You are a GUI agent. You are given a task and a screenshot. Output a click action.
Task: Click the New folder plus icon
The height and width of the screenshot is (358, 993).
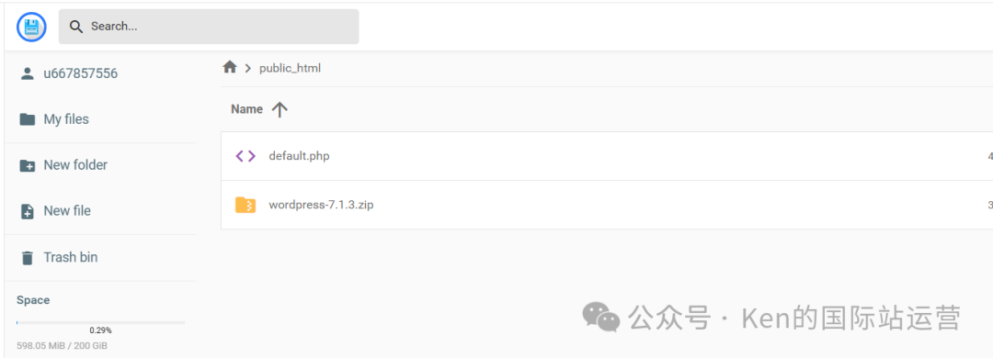pyautogui.click(x=28, y=165)
